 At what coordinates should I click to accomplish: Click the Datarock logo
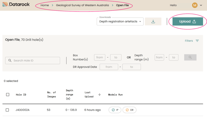coord(16,5)
